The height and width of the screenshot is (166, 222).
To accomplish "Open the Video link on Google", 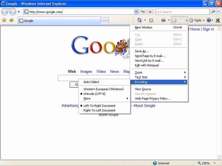I will click(x=101, y=72).
